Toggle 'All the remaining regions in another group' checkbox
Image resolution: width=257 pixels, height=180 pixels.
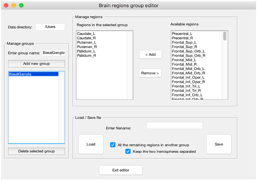tap(113, 145)
